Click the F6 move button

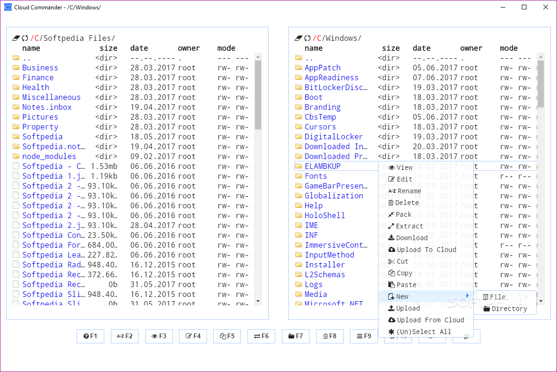tap(261, 336)
